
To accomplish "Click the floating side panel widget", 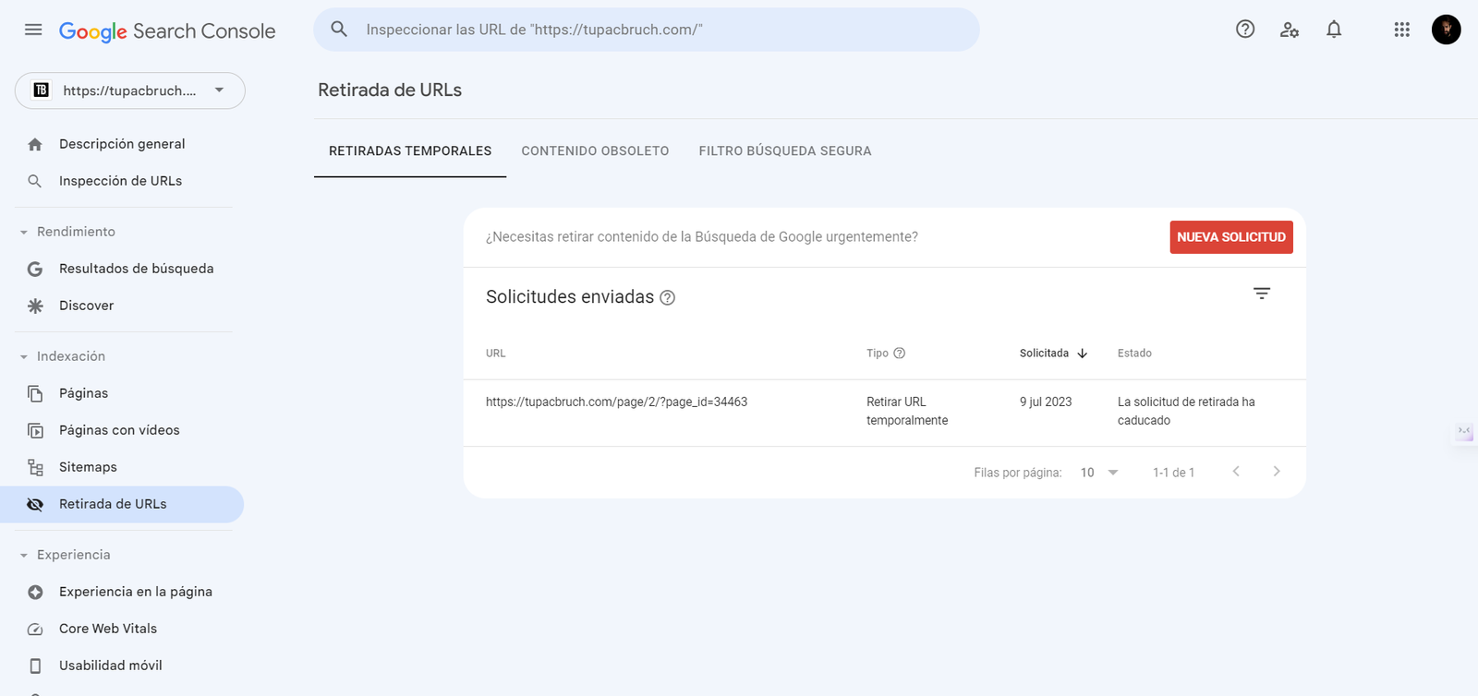I will point(1464,431).
